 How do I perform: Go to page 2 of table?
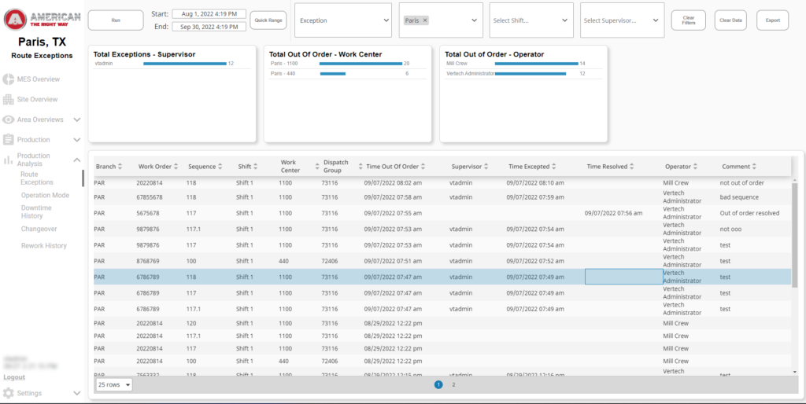coord(453,384)
